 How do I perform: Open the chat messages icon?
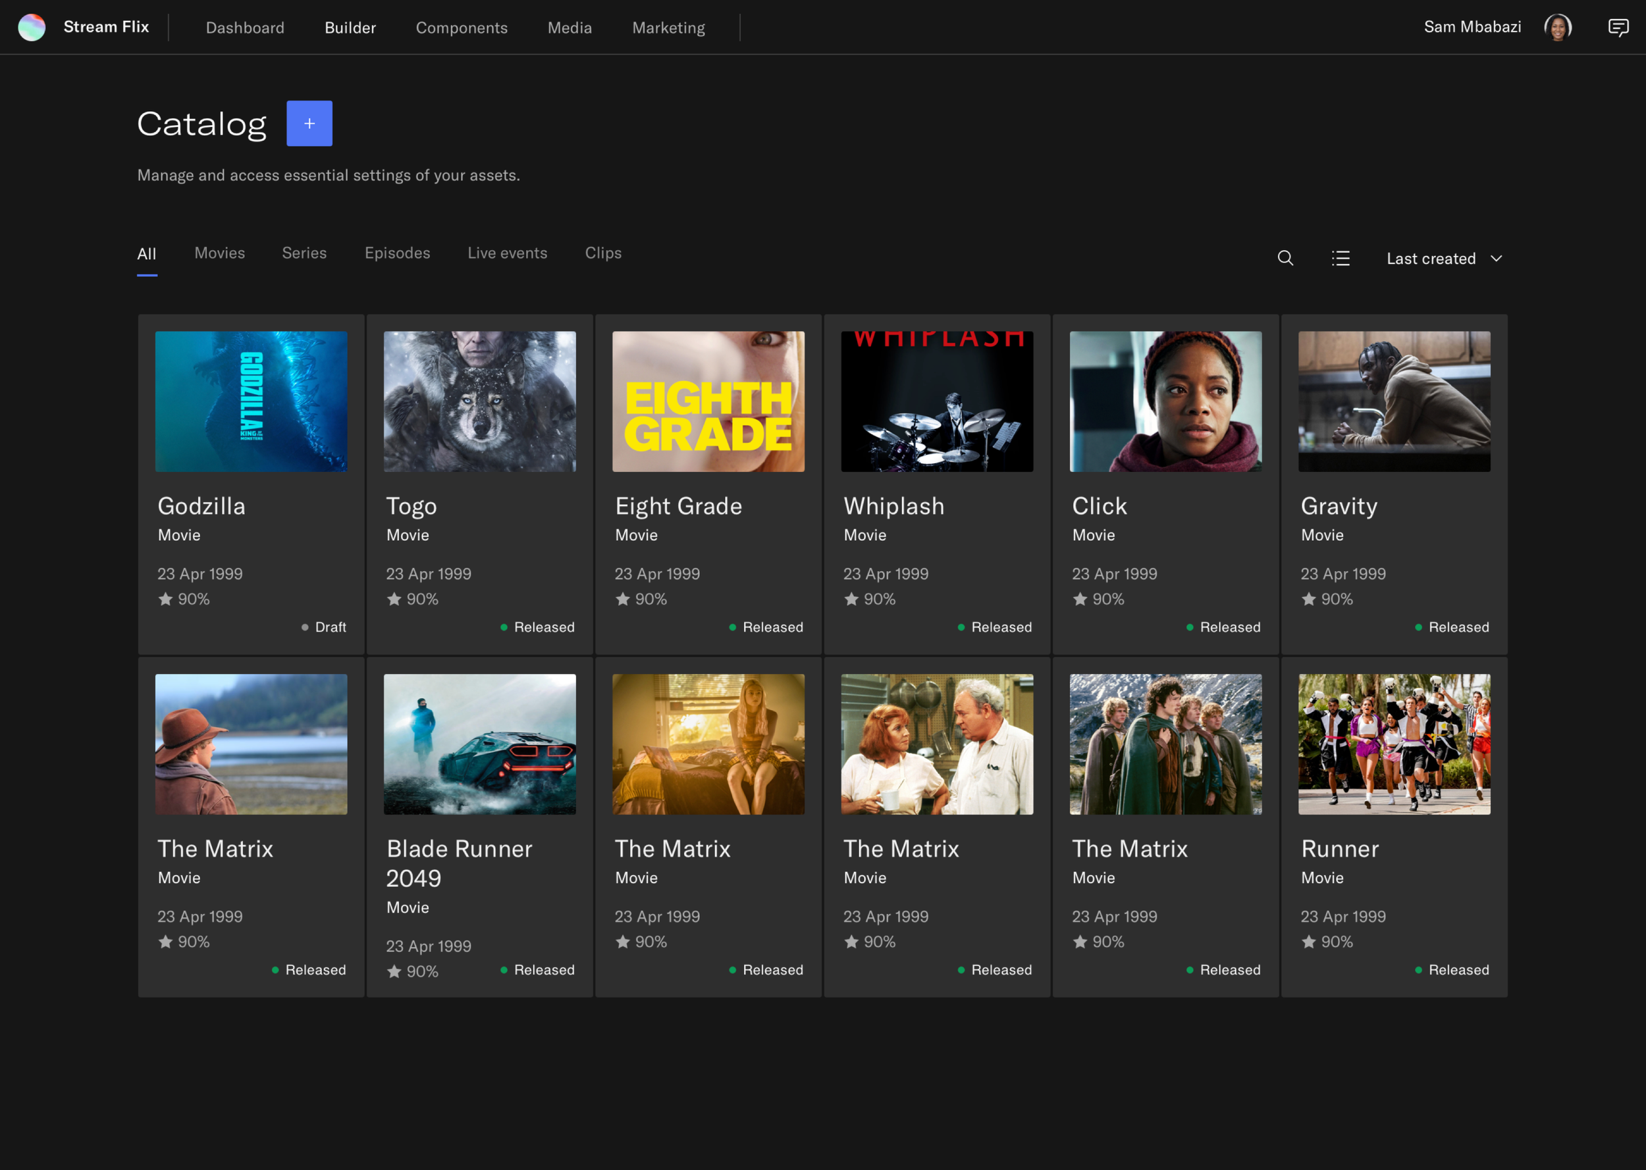click(x=1618, y=28)
